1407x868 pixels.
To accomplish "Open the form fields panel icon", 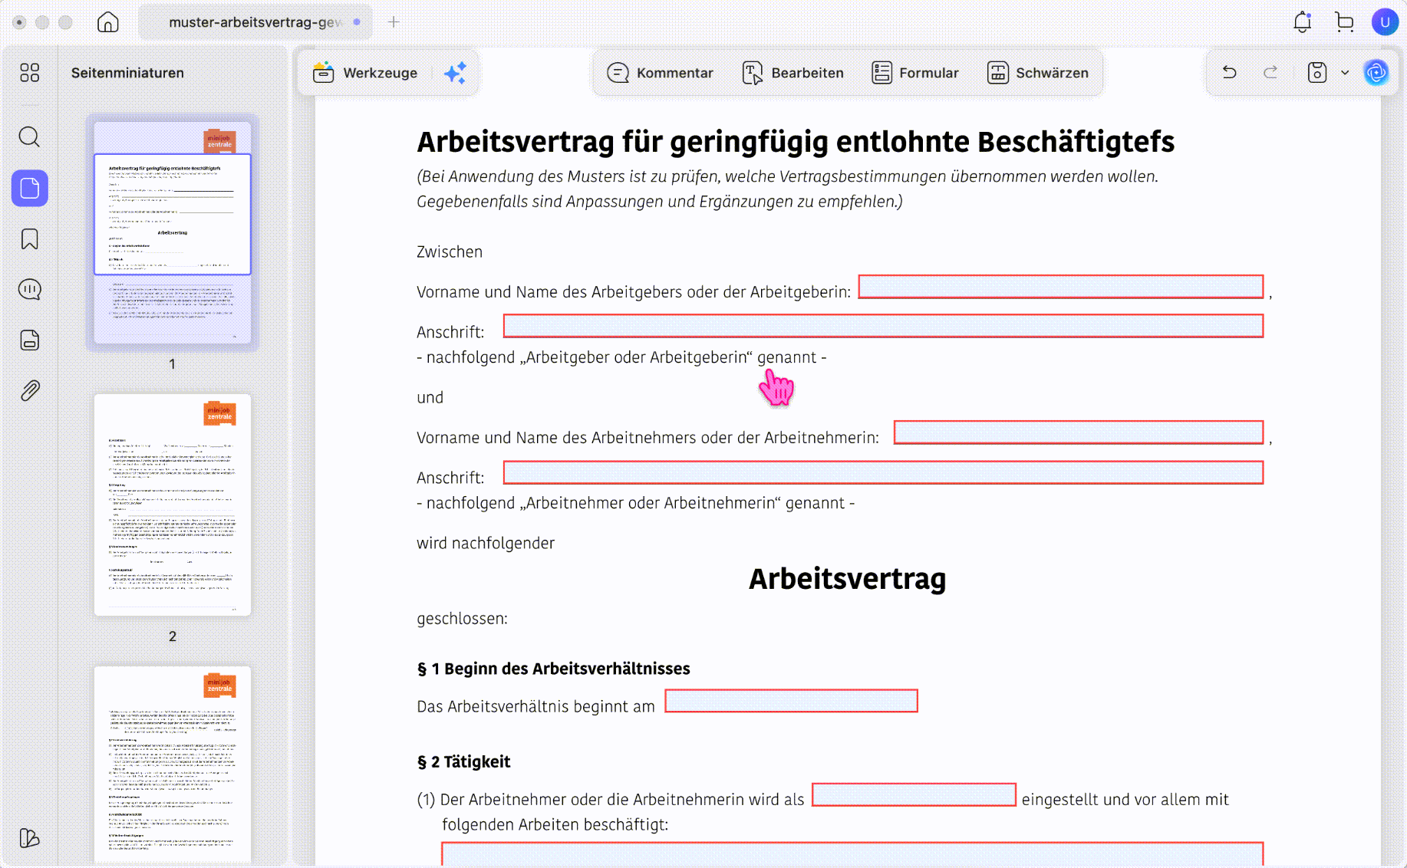I will click(x=30, y=340).
